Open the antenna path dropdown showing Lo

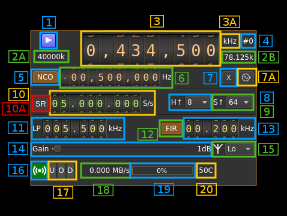239,149
